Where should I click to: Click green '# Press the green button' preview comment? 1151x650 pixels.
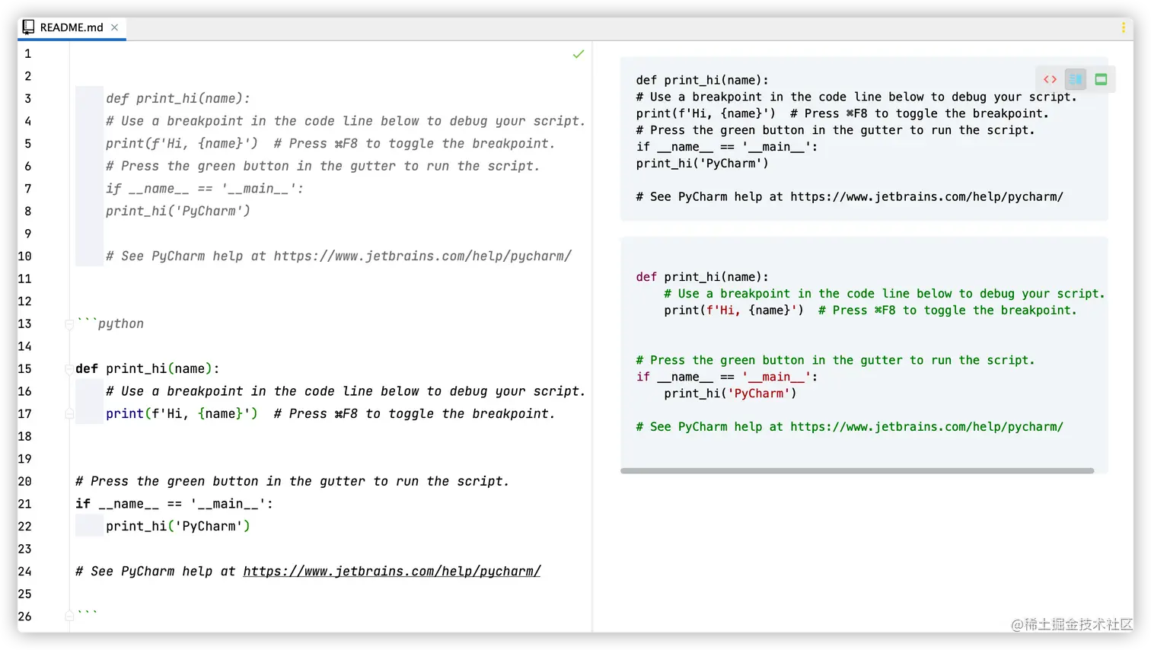[x=835, y=360]
